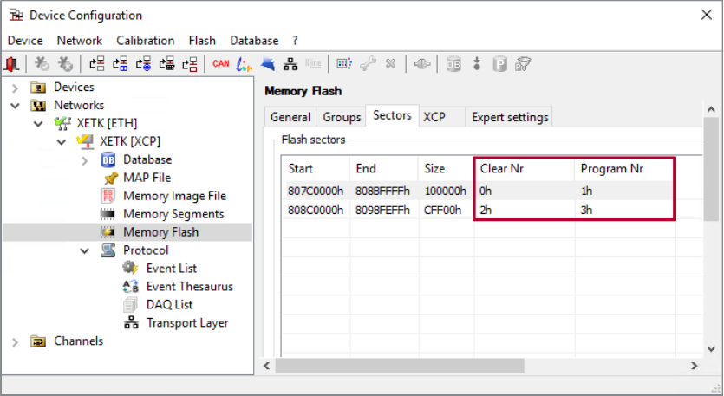
Task: Click the Start column header
Action: [316, 168]
